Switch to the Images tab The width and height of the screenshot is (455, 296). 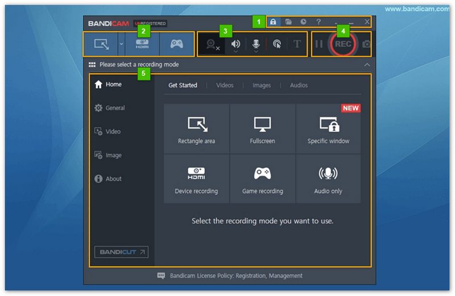click(262, 85)
